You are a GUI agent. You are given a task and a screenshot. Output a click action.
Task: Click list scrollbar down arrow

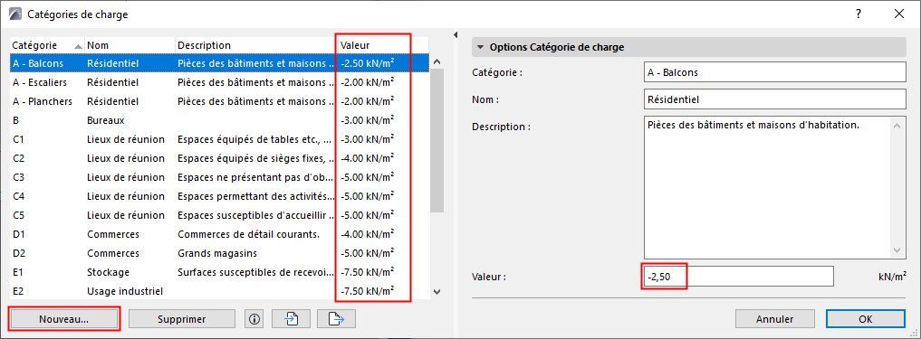[x=437, y=291]
